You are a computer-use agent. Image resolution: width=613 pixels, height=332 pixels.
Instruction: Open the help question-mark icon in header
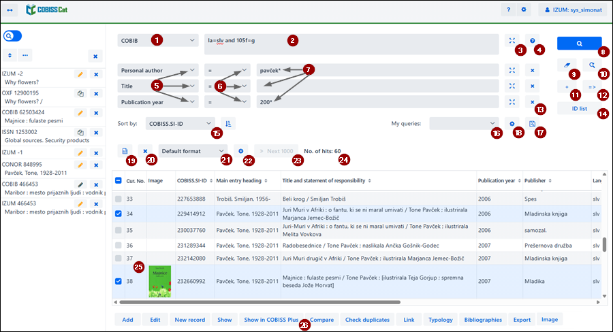click(x=508, y=10)
